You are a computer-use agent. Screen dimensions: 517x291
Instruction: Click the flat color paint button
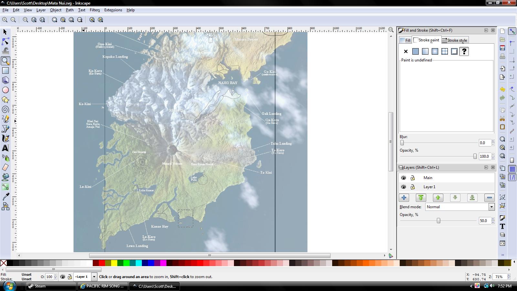tap(416, 51)
